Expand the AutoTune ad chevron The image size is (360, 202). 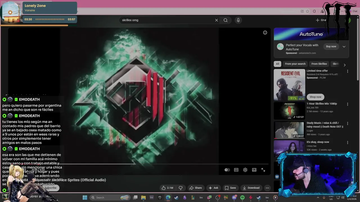click(344, 47)
